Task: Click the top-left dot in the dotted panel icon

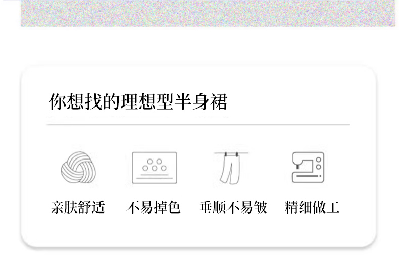Action: (150, 162)
